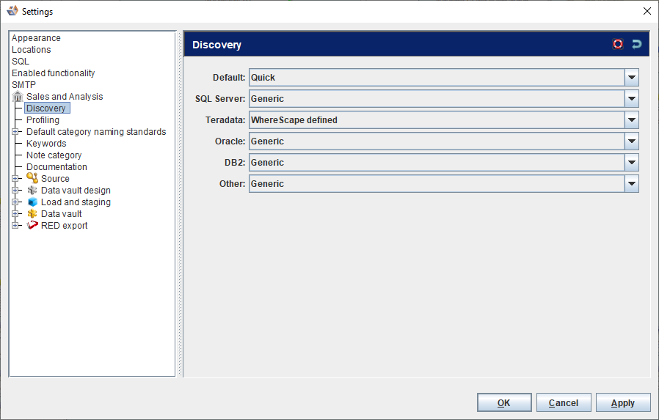Click the Apply button
This screenshot has height=420, width=659.
point(623,402)
